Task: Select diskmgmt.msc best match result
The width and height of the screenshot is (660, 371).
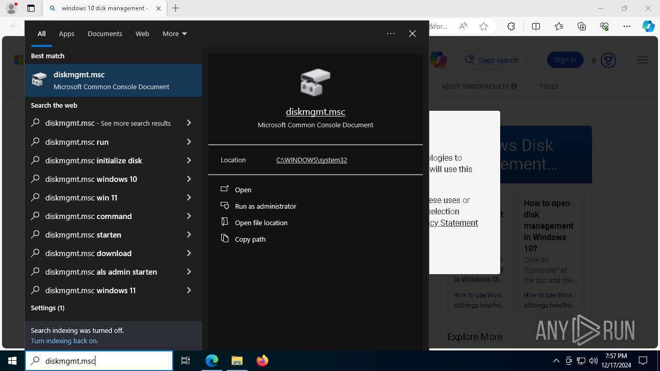Action: pos(113,80)
